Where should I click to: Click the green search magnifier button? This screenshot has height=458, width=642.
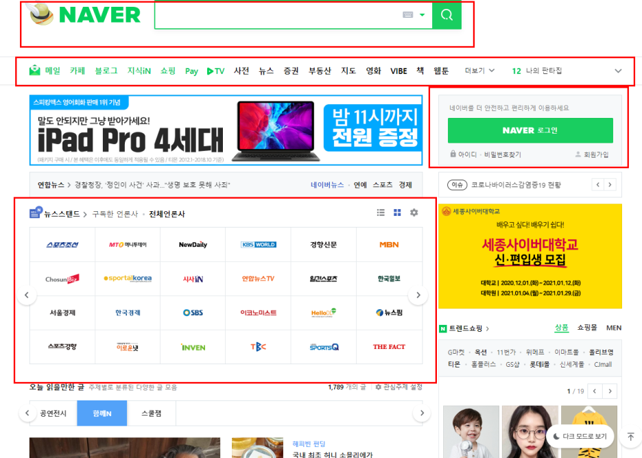(447, 15)
